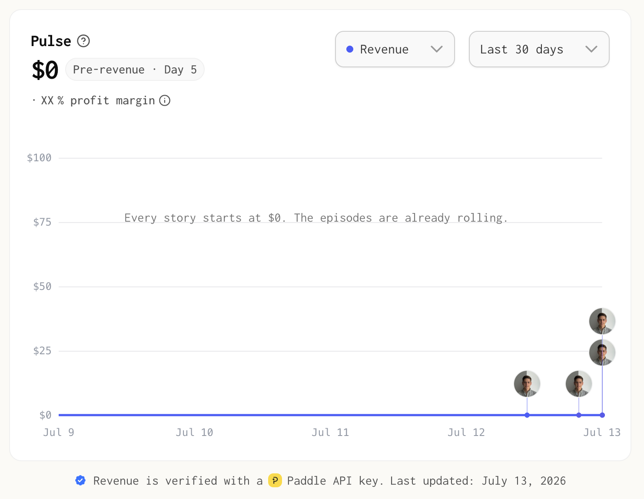Viewport: 644px width, 499px height.
Task: Click the chevron arrow beside Revenue
Action: [x=437, y=49]
